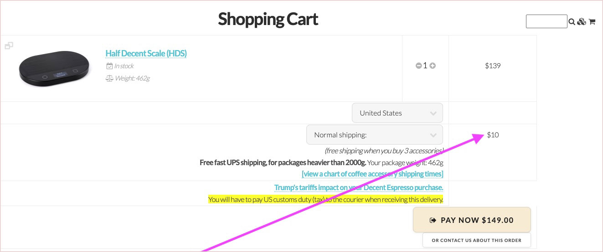
Task: Increase quantity with the plus icon
Action: tap(433, 66)
